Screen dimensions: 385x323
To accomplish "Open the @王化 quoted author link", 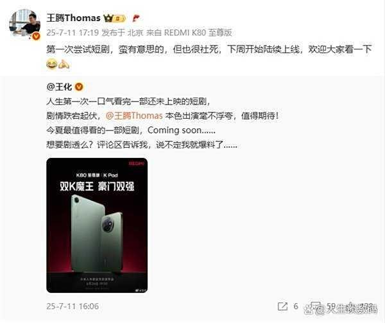I will click(x=59, y=87).
